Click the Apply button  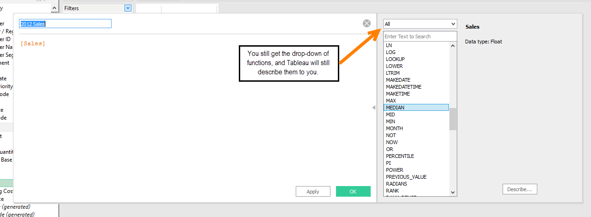(x=313, y=192)
